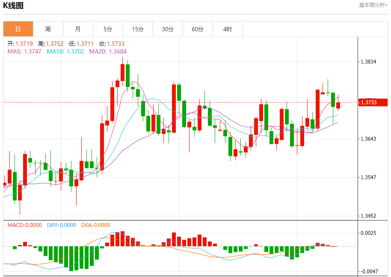Click the latest red candlestick at the right end of the chart
The height and width of the screenshot is (277, 391).
(x=338, y=105)
